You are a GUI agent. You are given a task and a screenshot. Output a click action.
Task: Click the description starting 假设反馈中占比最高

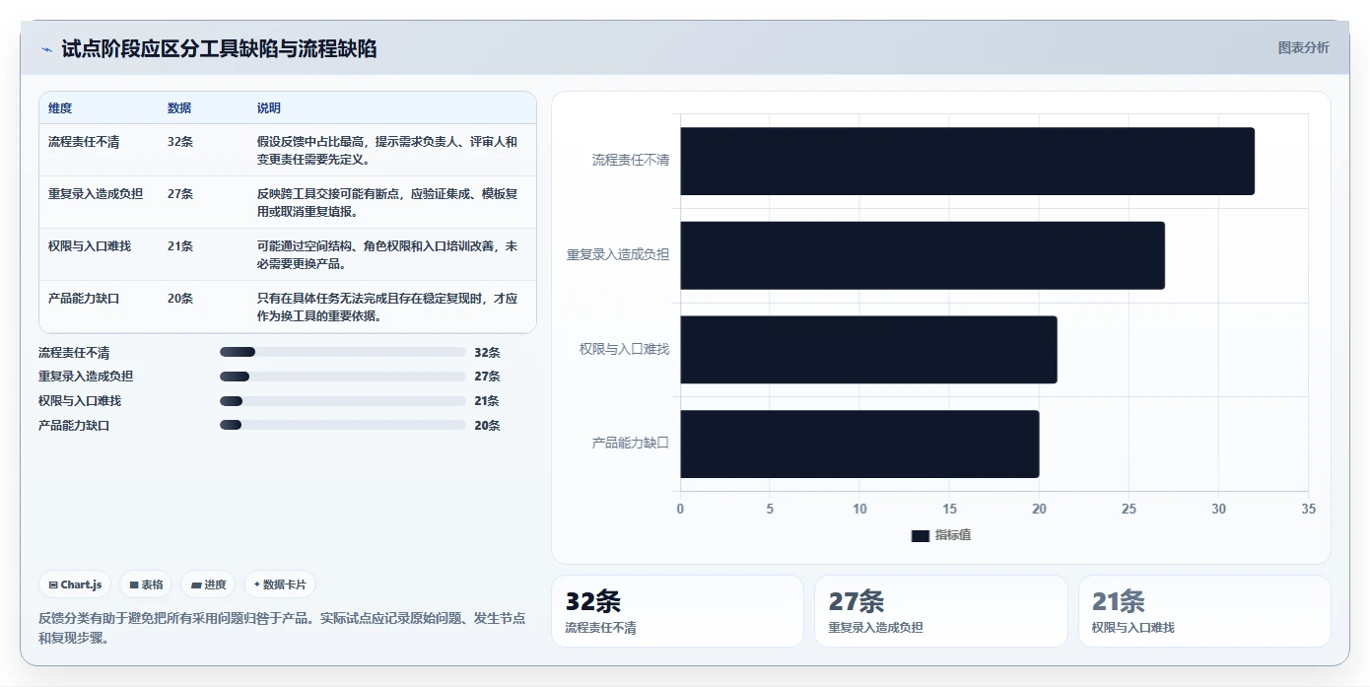(x=387, y=150)
